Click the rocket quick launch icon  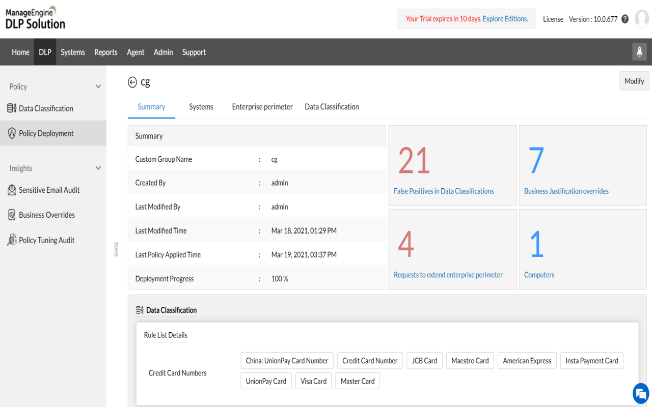[640, 52]
